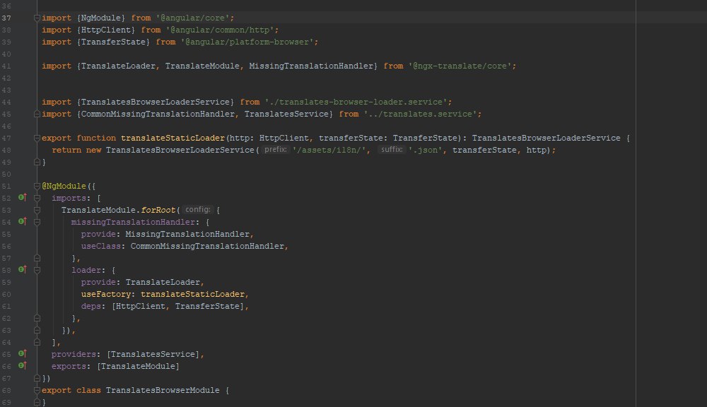Collapse the translateStaticLoader function fold marker
This screenshot has height=407, width=707.
37,138
